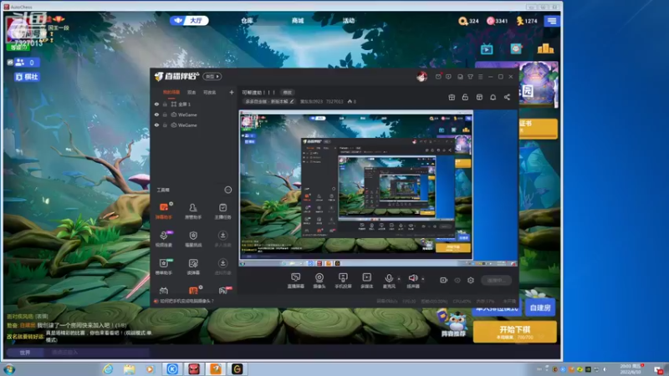This screenshot has width=669, height=376.
Task: Open the gamepad tool in toolbox
Action: [x=164, y=291]
